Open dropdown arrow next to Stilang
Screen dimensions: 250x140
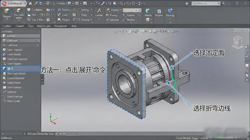(91, 20)
